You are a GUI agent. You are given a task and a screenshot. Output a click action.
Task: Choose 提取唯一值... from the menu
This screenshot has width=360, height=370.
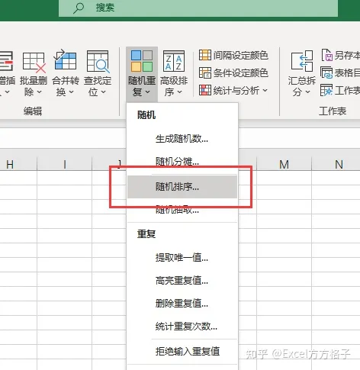(182, 258)
